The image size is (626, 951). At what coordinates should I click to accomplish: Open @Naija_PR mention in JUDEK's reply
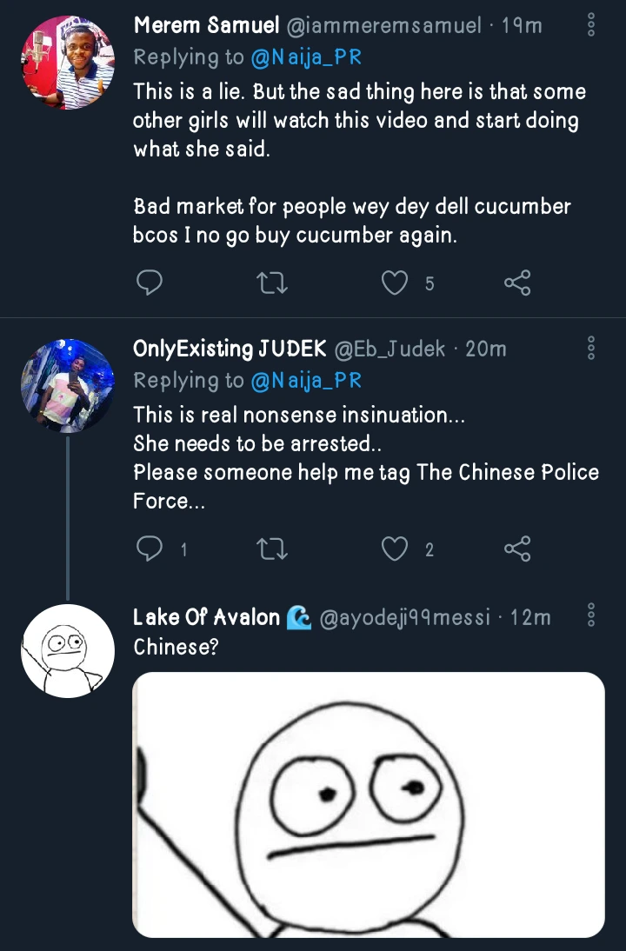click(x=305, y=380)
